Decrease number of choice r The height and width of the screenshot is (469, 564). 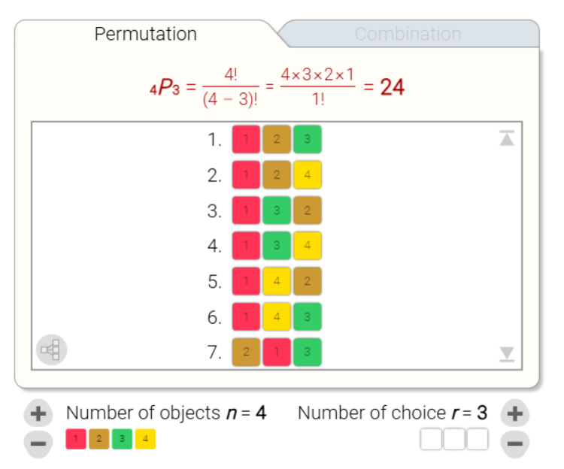tap(515, 443)
